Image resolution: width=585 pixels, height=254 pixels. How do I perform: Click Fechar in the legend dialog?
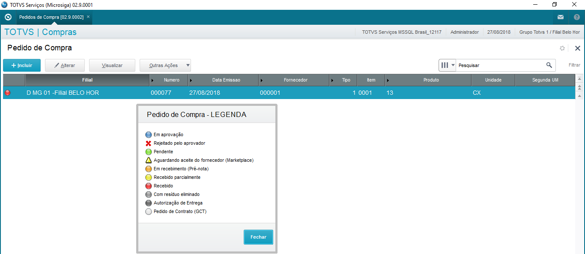[258, 237]
